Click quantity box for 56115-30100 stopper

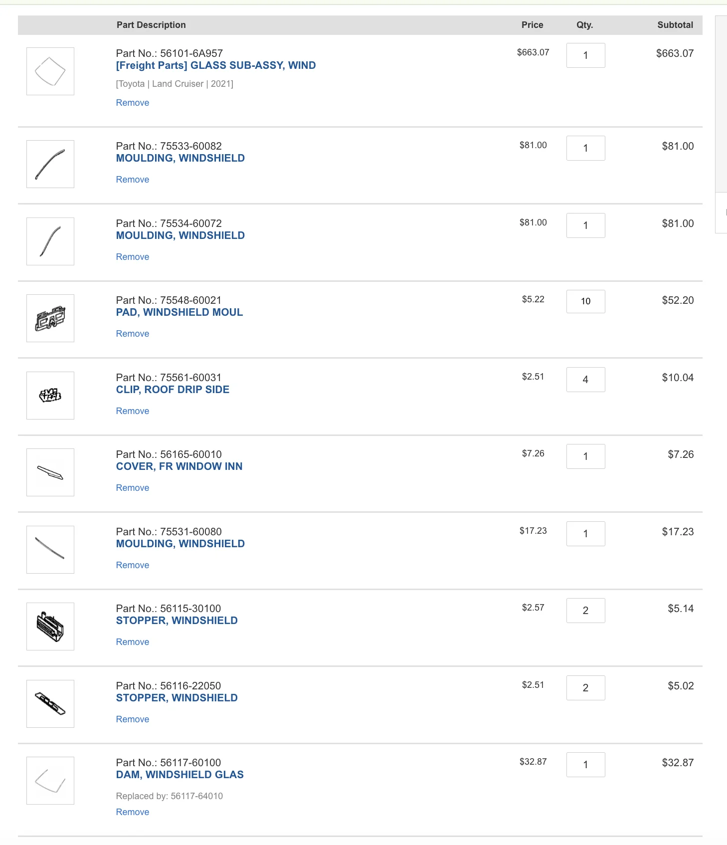point(585,611)
